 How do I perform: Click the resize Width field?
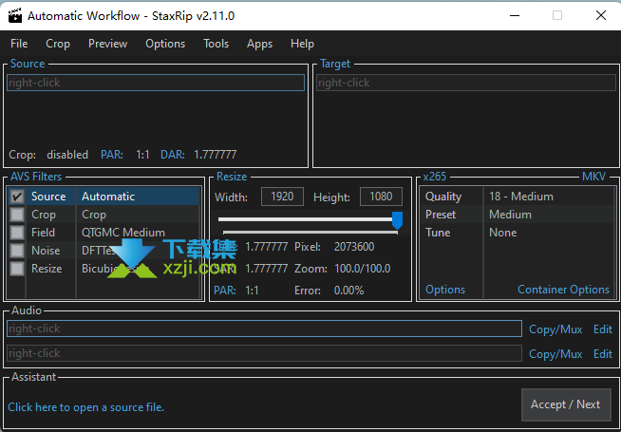[282, 197]
